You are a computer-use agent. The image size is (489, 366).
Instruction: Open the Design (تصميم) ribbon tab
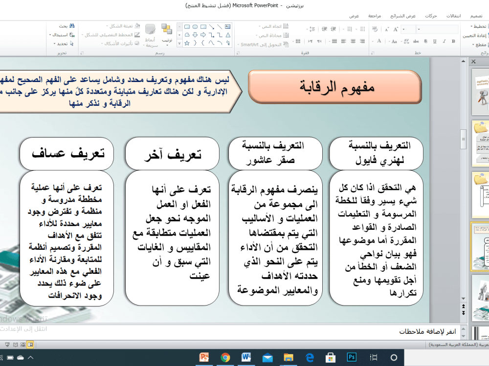(x=476, y=16)
